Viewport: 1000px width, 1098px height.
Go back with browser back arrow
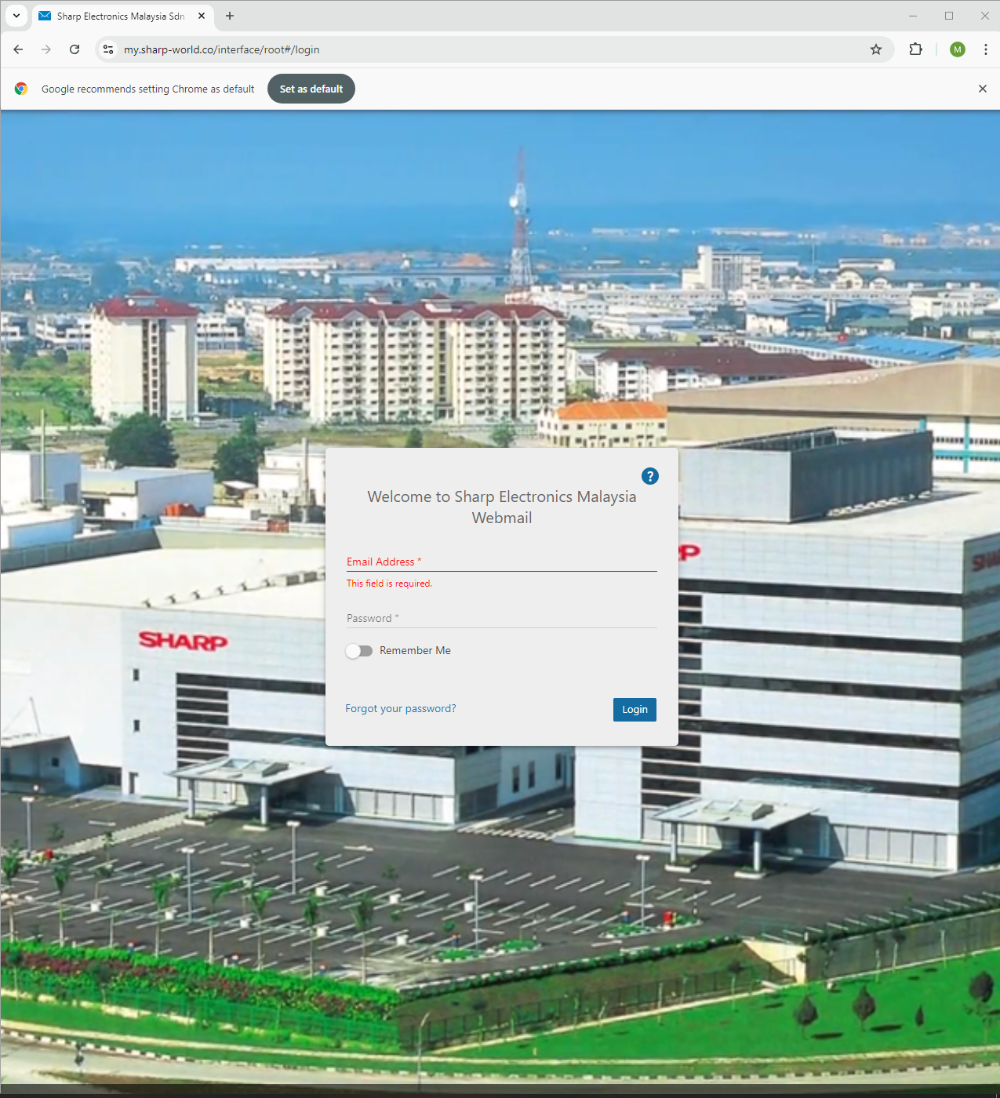18,49
